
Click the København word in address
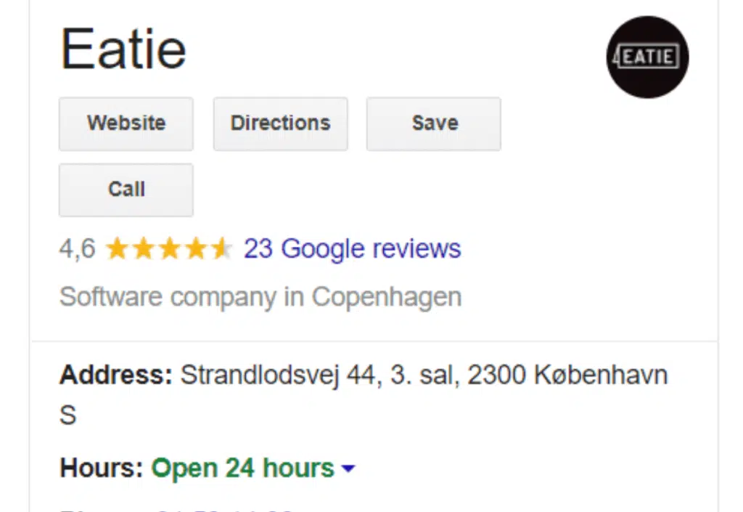pyautogui.click(x=601, y=375)
